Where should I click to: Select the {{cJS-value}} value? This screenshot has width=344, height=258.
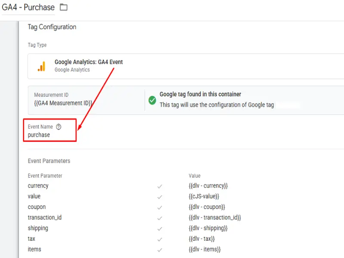click(x=204, y=197)
